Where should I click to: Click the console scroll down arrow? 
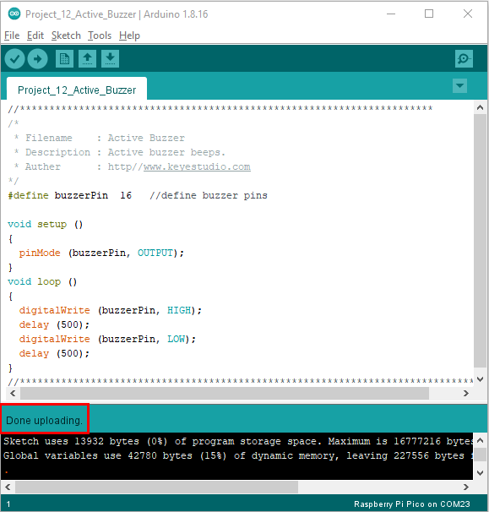[480, 472]
